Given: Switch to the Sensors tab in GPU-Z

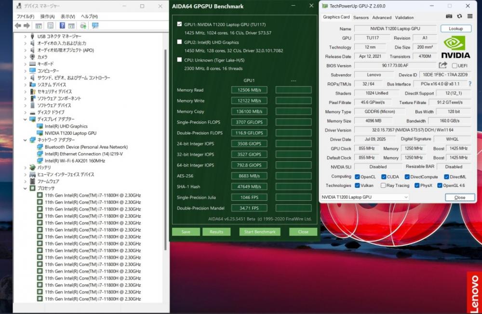Looking at the screenshot, I should 361,17.
